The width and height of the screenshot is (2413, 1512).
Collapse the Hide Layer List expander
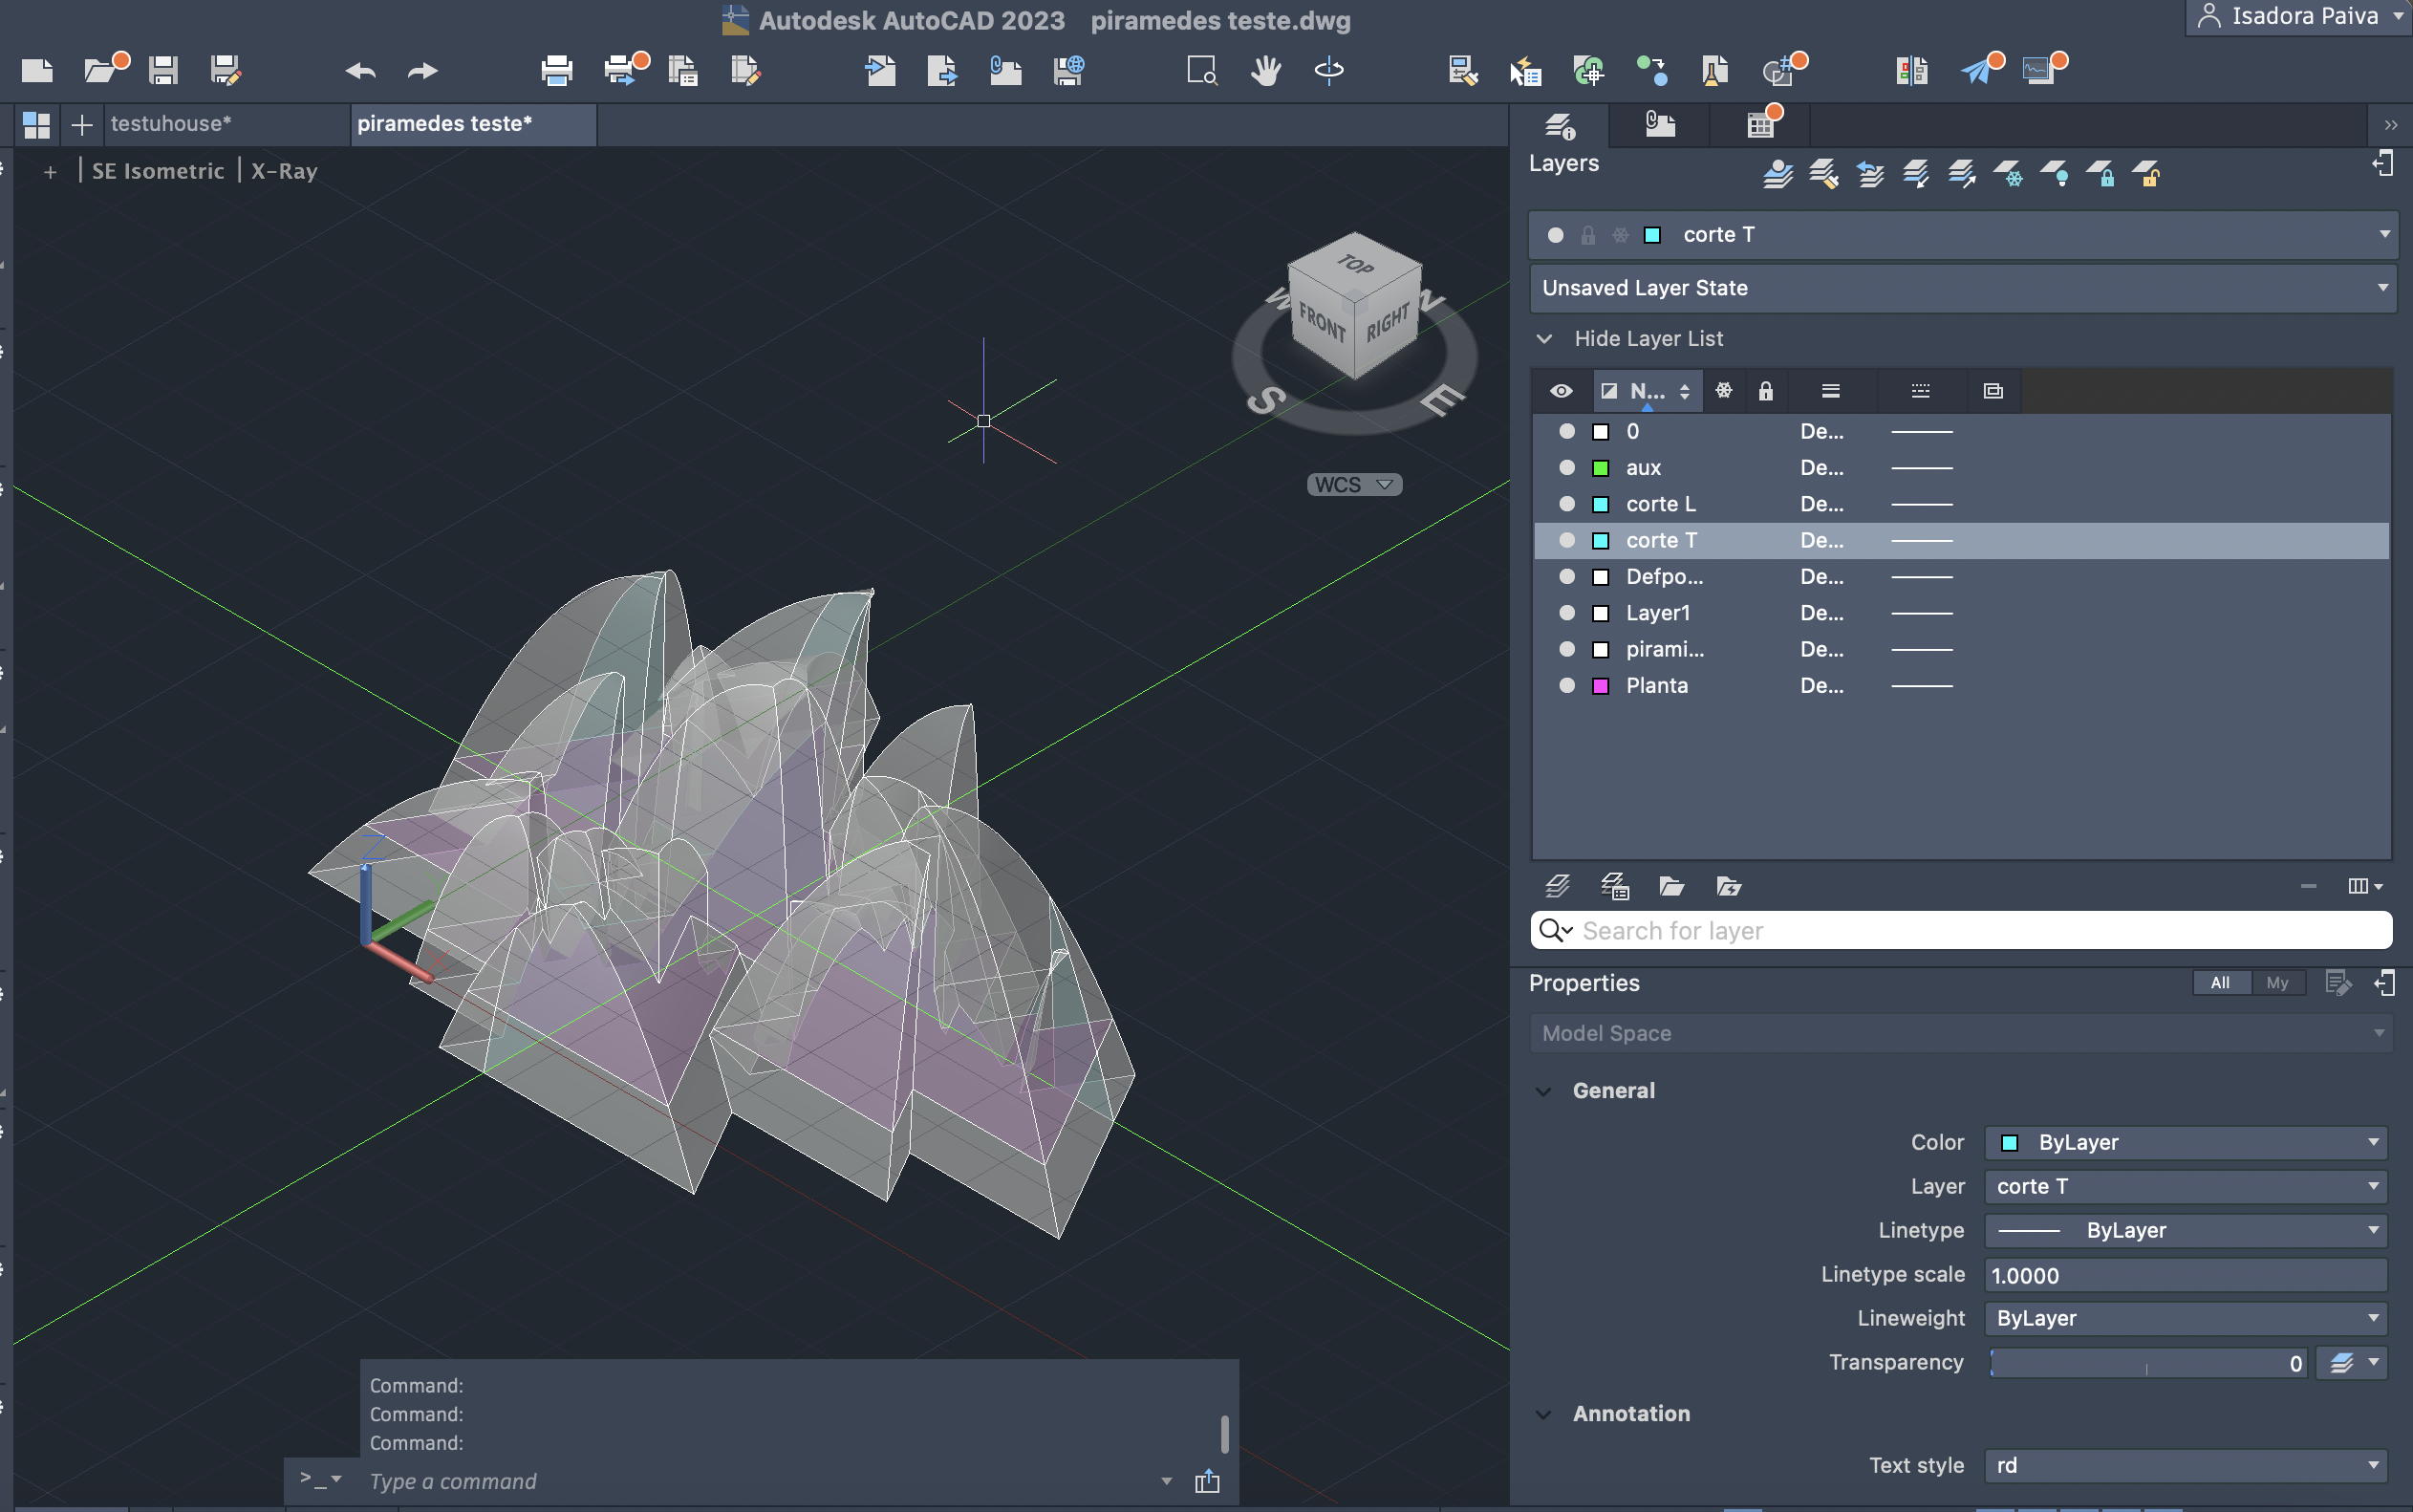[1544, 339]
